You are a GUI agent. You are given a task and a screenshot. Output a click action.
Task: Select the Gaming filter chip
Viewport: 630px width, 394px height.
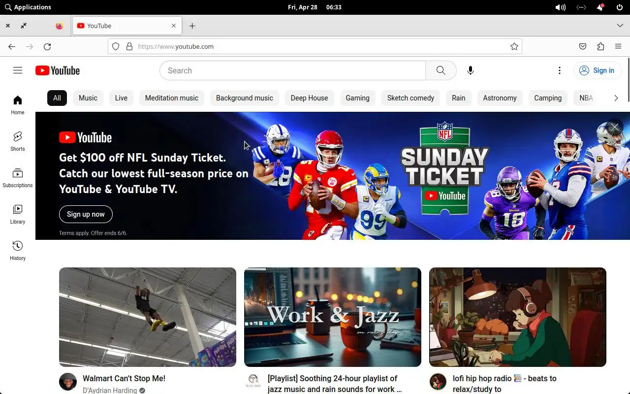click(357, 98)
